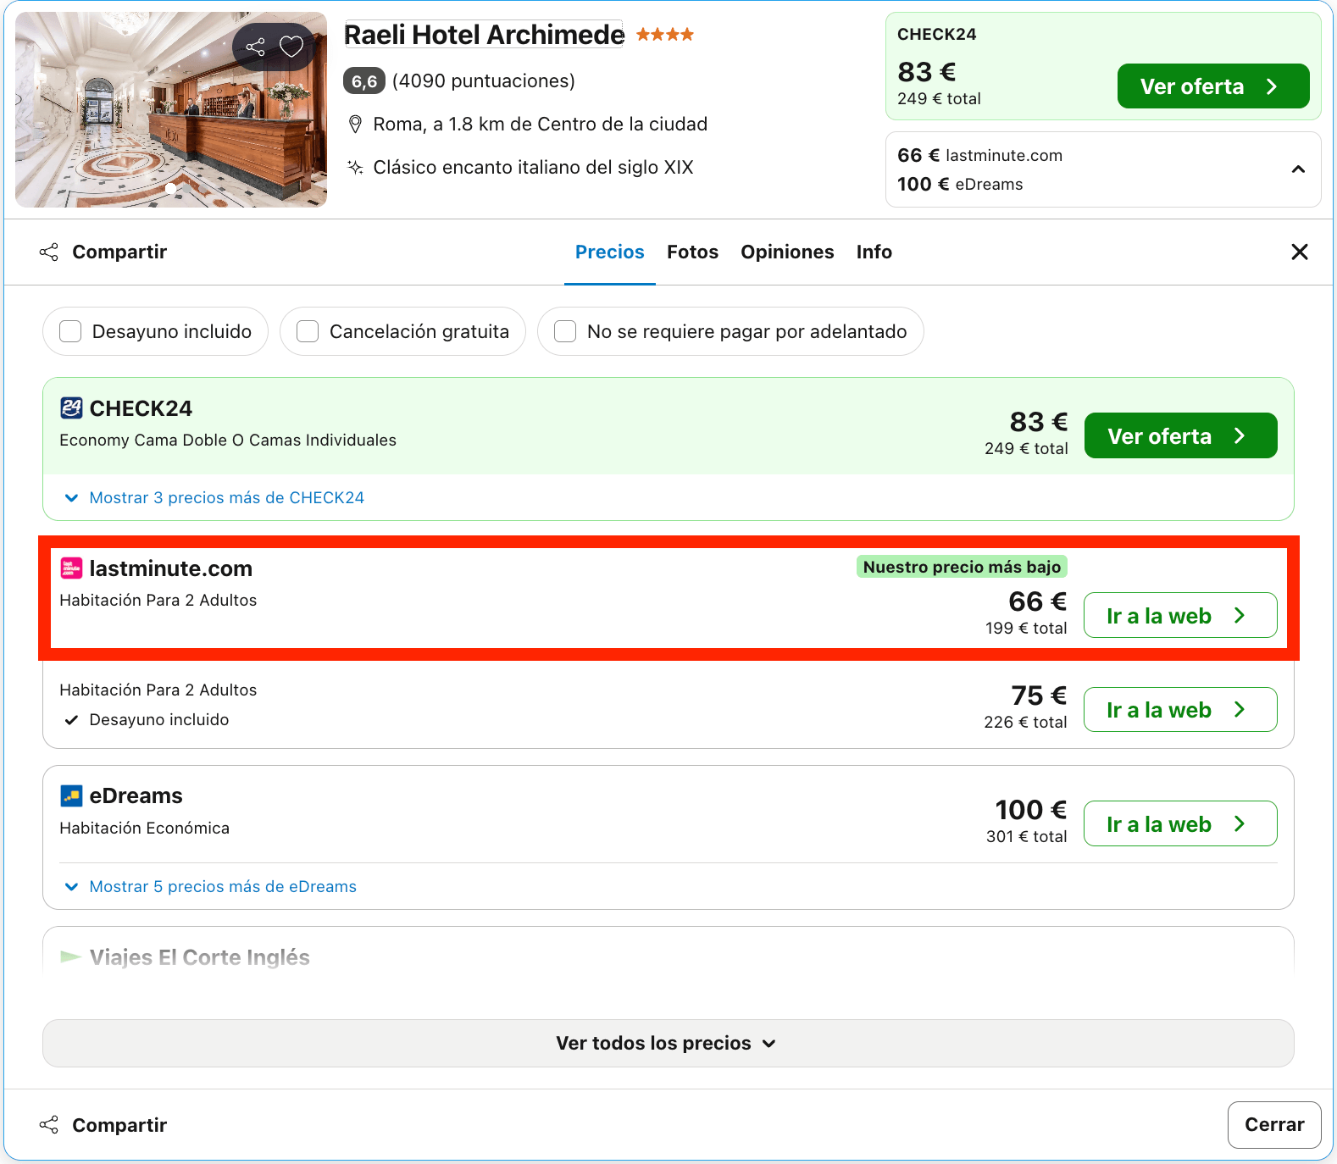Click the share icon on hotel photo
This screenshot has height=1164, width=1337.
tap(255, 47)
